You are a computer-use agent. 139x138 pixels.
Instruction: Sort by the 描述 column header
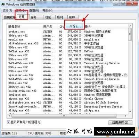[106, 27]
